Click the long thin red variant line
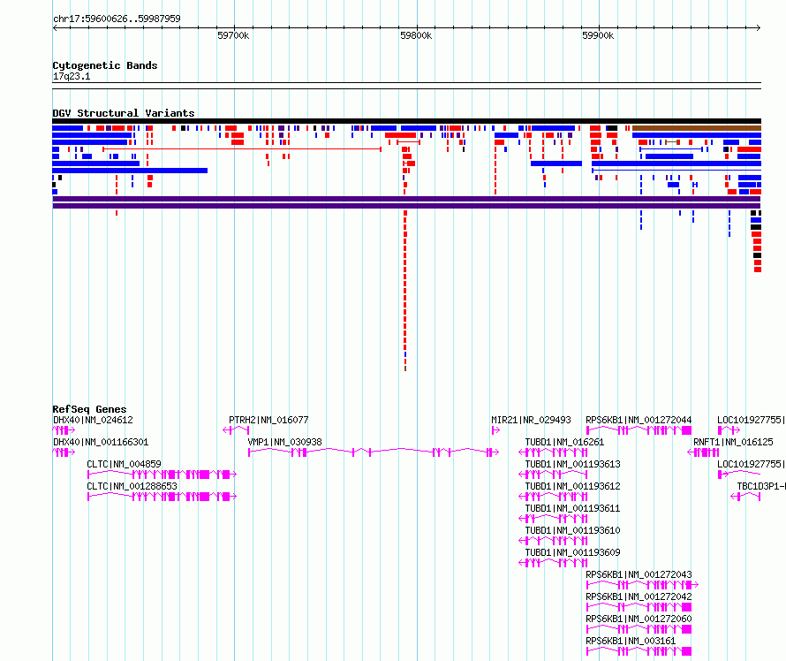The height and width of the screenshot is (661, 786). [242, 149]
